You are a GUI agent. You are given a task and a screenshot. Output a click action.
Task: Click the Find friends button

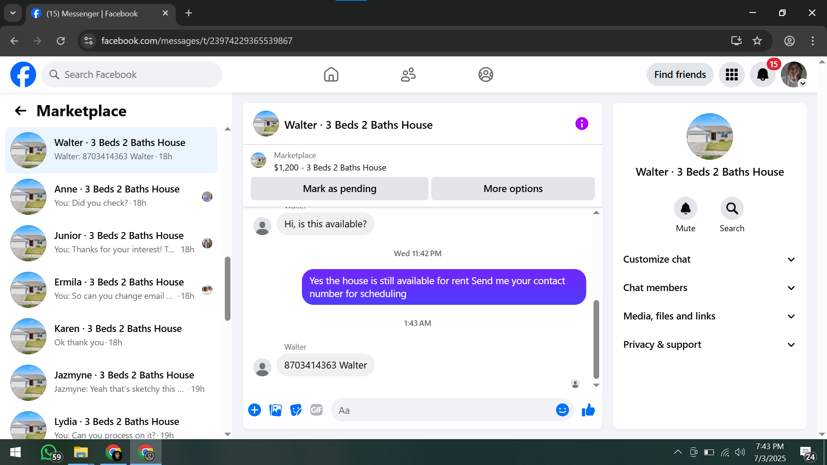(680, 75)
